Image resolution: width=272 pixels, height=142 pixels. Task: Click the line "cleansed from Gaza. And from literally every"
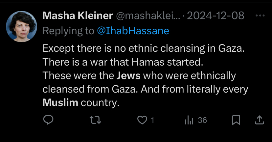point(146,89)
